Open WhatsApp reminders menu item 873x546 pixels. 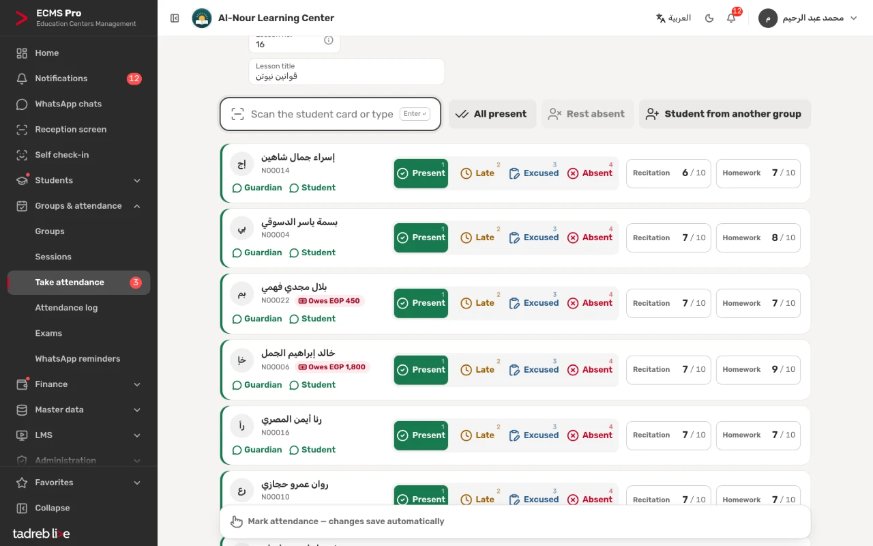[x=78, y=359]
